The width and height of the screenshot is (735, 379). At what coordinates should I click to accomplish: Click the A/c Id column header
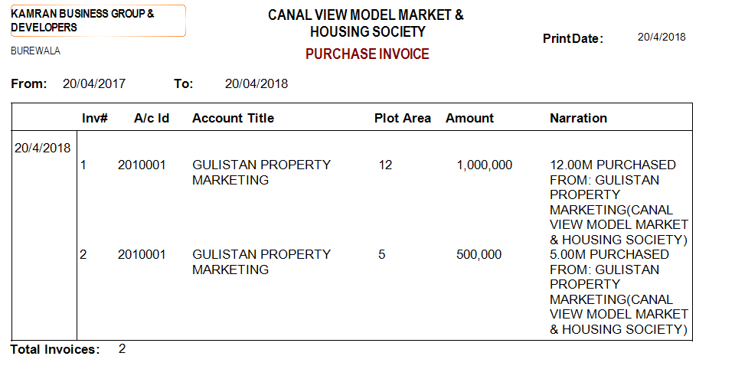click(152, 119)
